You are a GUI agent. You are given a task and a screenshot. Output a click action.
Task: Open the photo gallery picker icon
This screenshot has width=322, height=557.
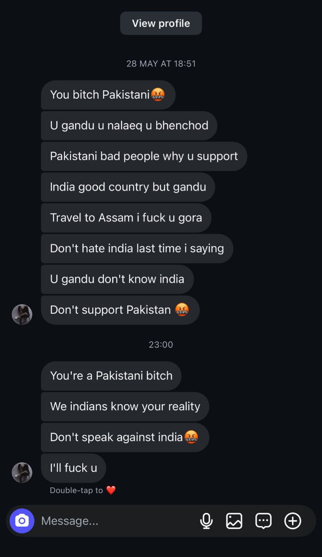pos(234,521)
